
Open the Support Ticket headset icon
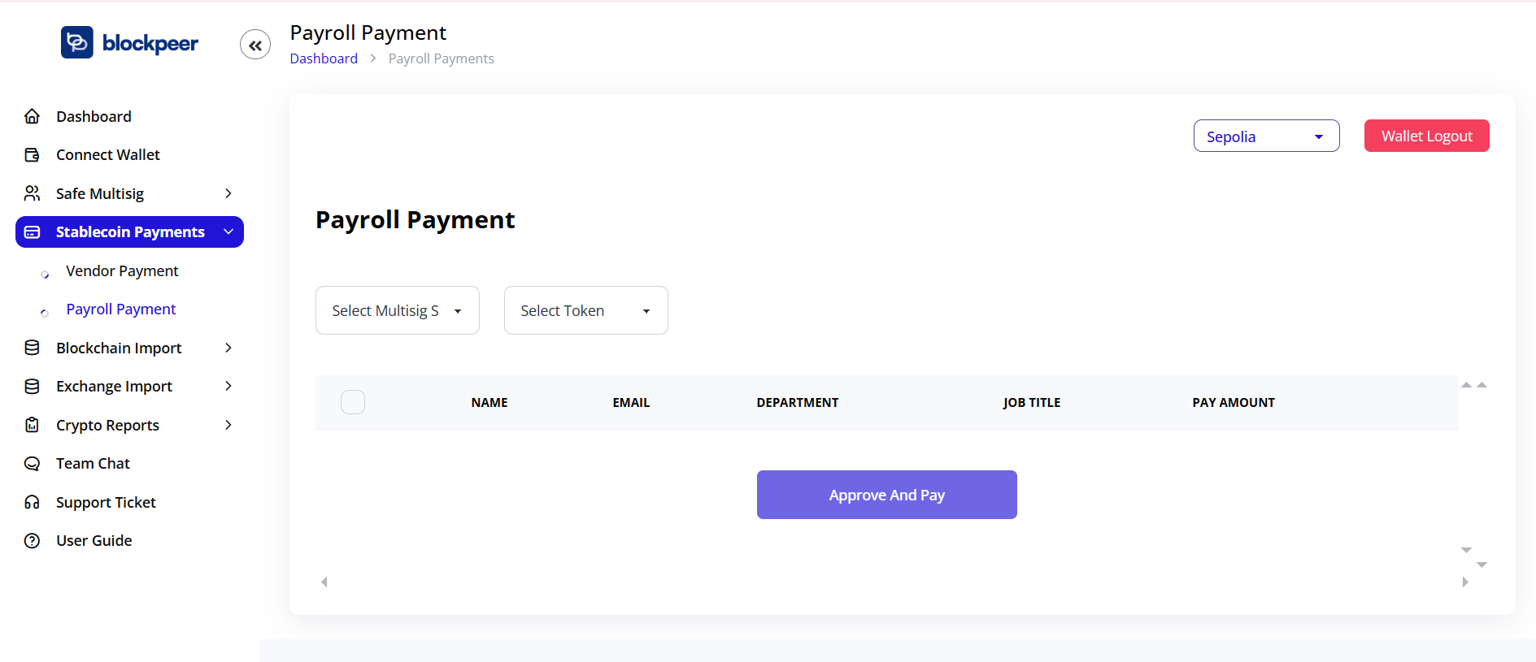[x=32, y=502]
